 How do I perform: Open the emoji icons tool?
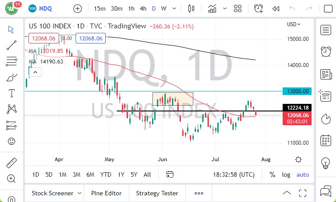[12, 141]
